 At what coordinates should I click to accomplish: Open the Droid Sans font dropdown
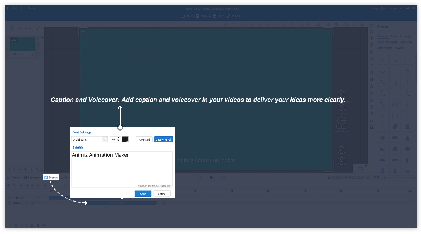pyautogui.click(x=105, y=139)
